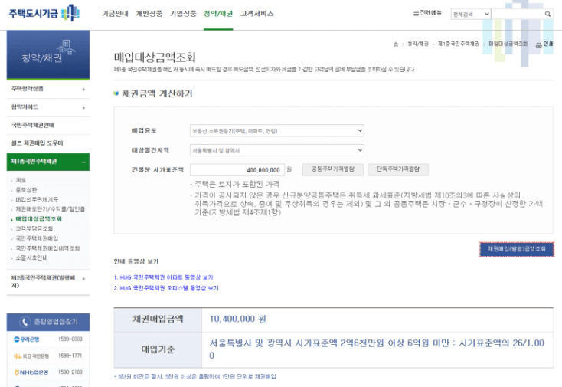Click the 1599-0800 phone number
Viewport: 562px width, 387px height.
(70, 339)
